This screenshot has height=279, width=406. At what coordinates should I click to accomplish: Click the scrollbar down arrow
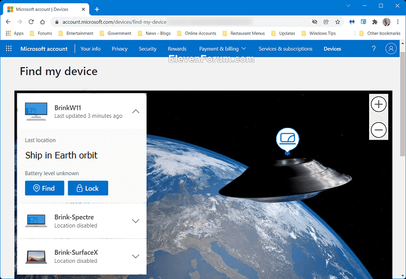tap(403, 276)
